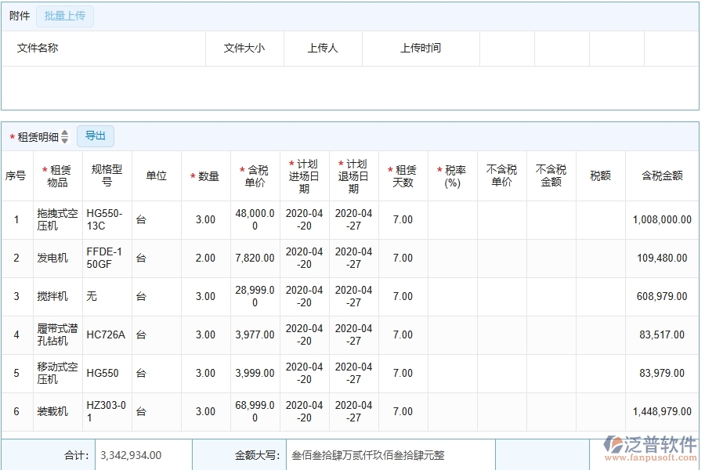Click the 税率(%) column header

[x=453, y=174]
